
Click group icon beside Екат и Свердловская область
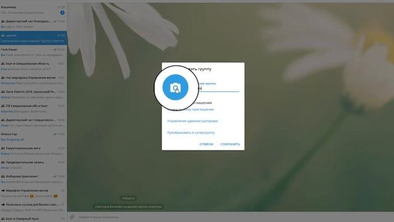(2, 64)
